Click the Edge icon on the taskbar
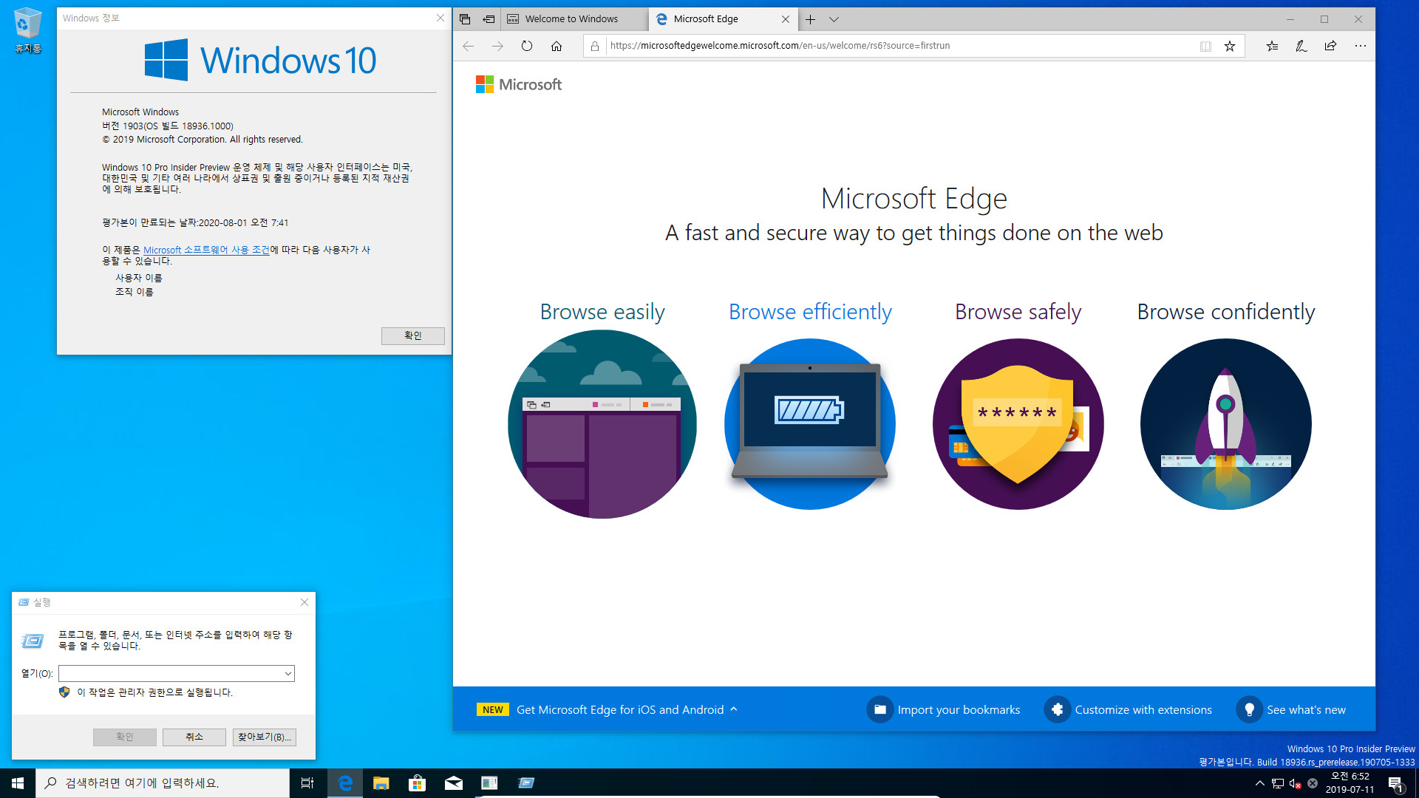The width and height of the screenshot is (1419, 798). coord(344,783)
